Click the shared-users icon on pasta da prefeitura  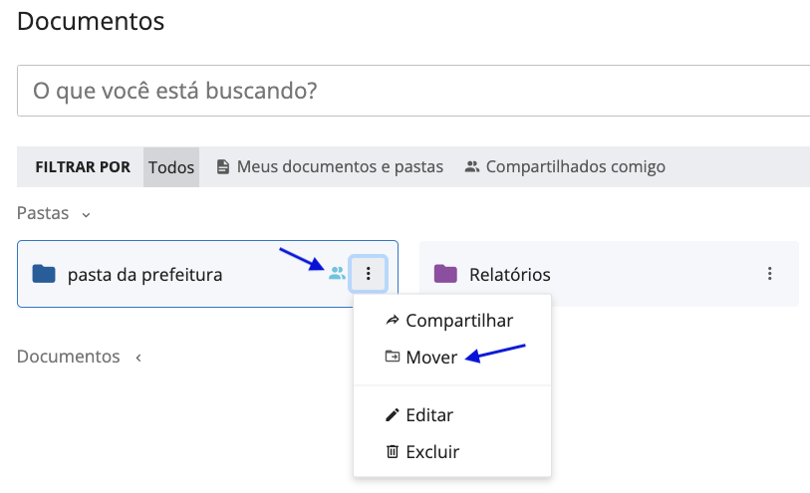click(337, 274)
